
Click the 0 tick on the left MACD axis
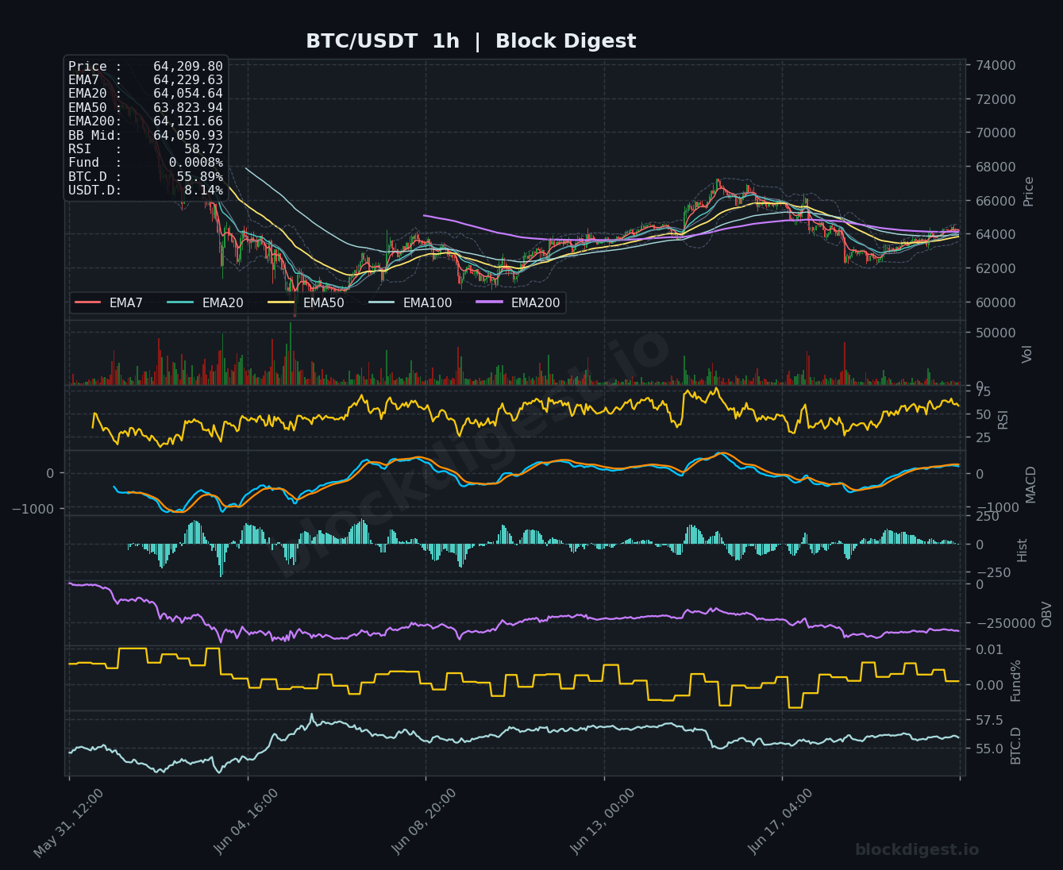pos(51,473)
